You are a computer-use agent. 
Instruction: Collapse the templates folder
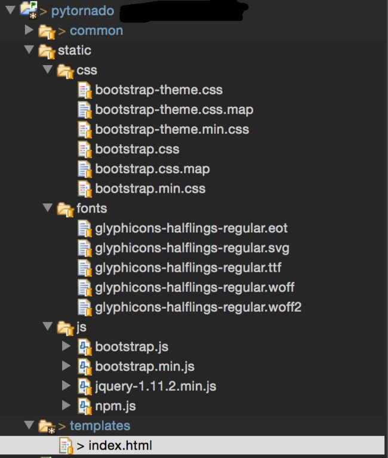[29, 425]
